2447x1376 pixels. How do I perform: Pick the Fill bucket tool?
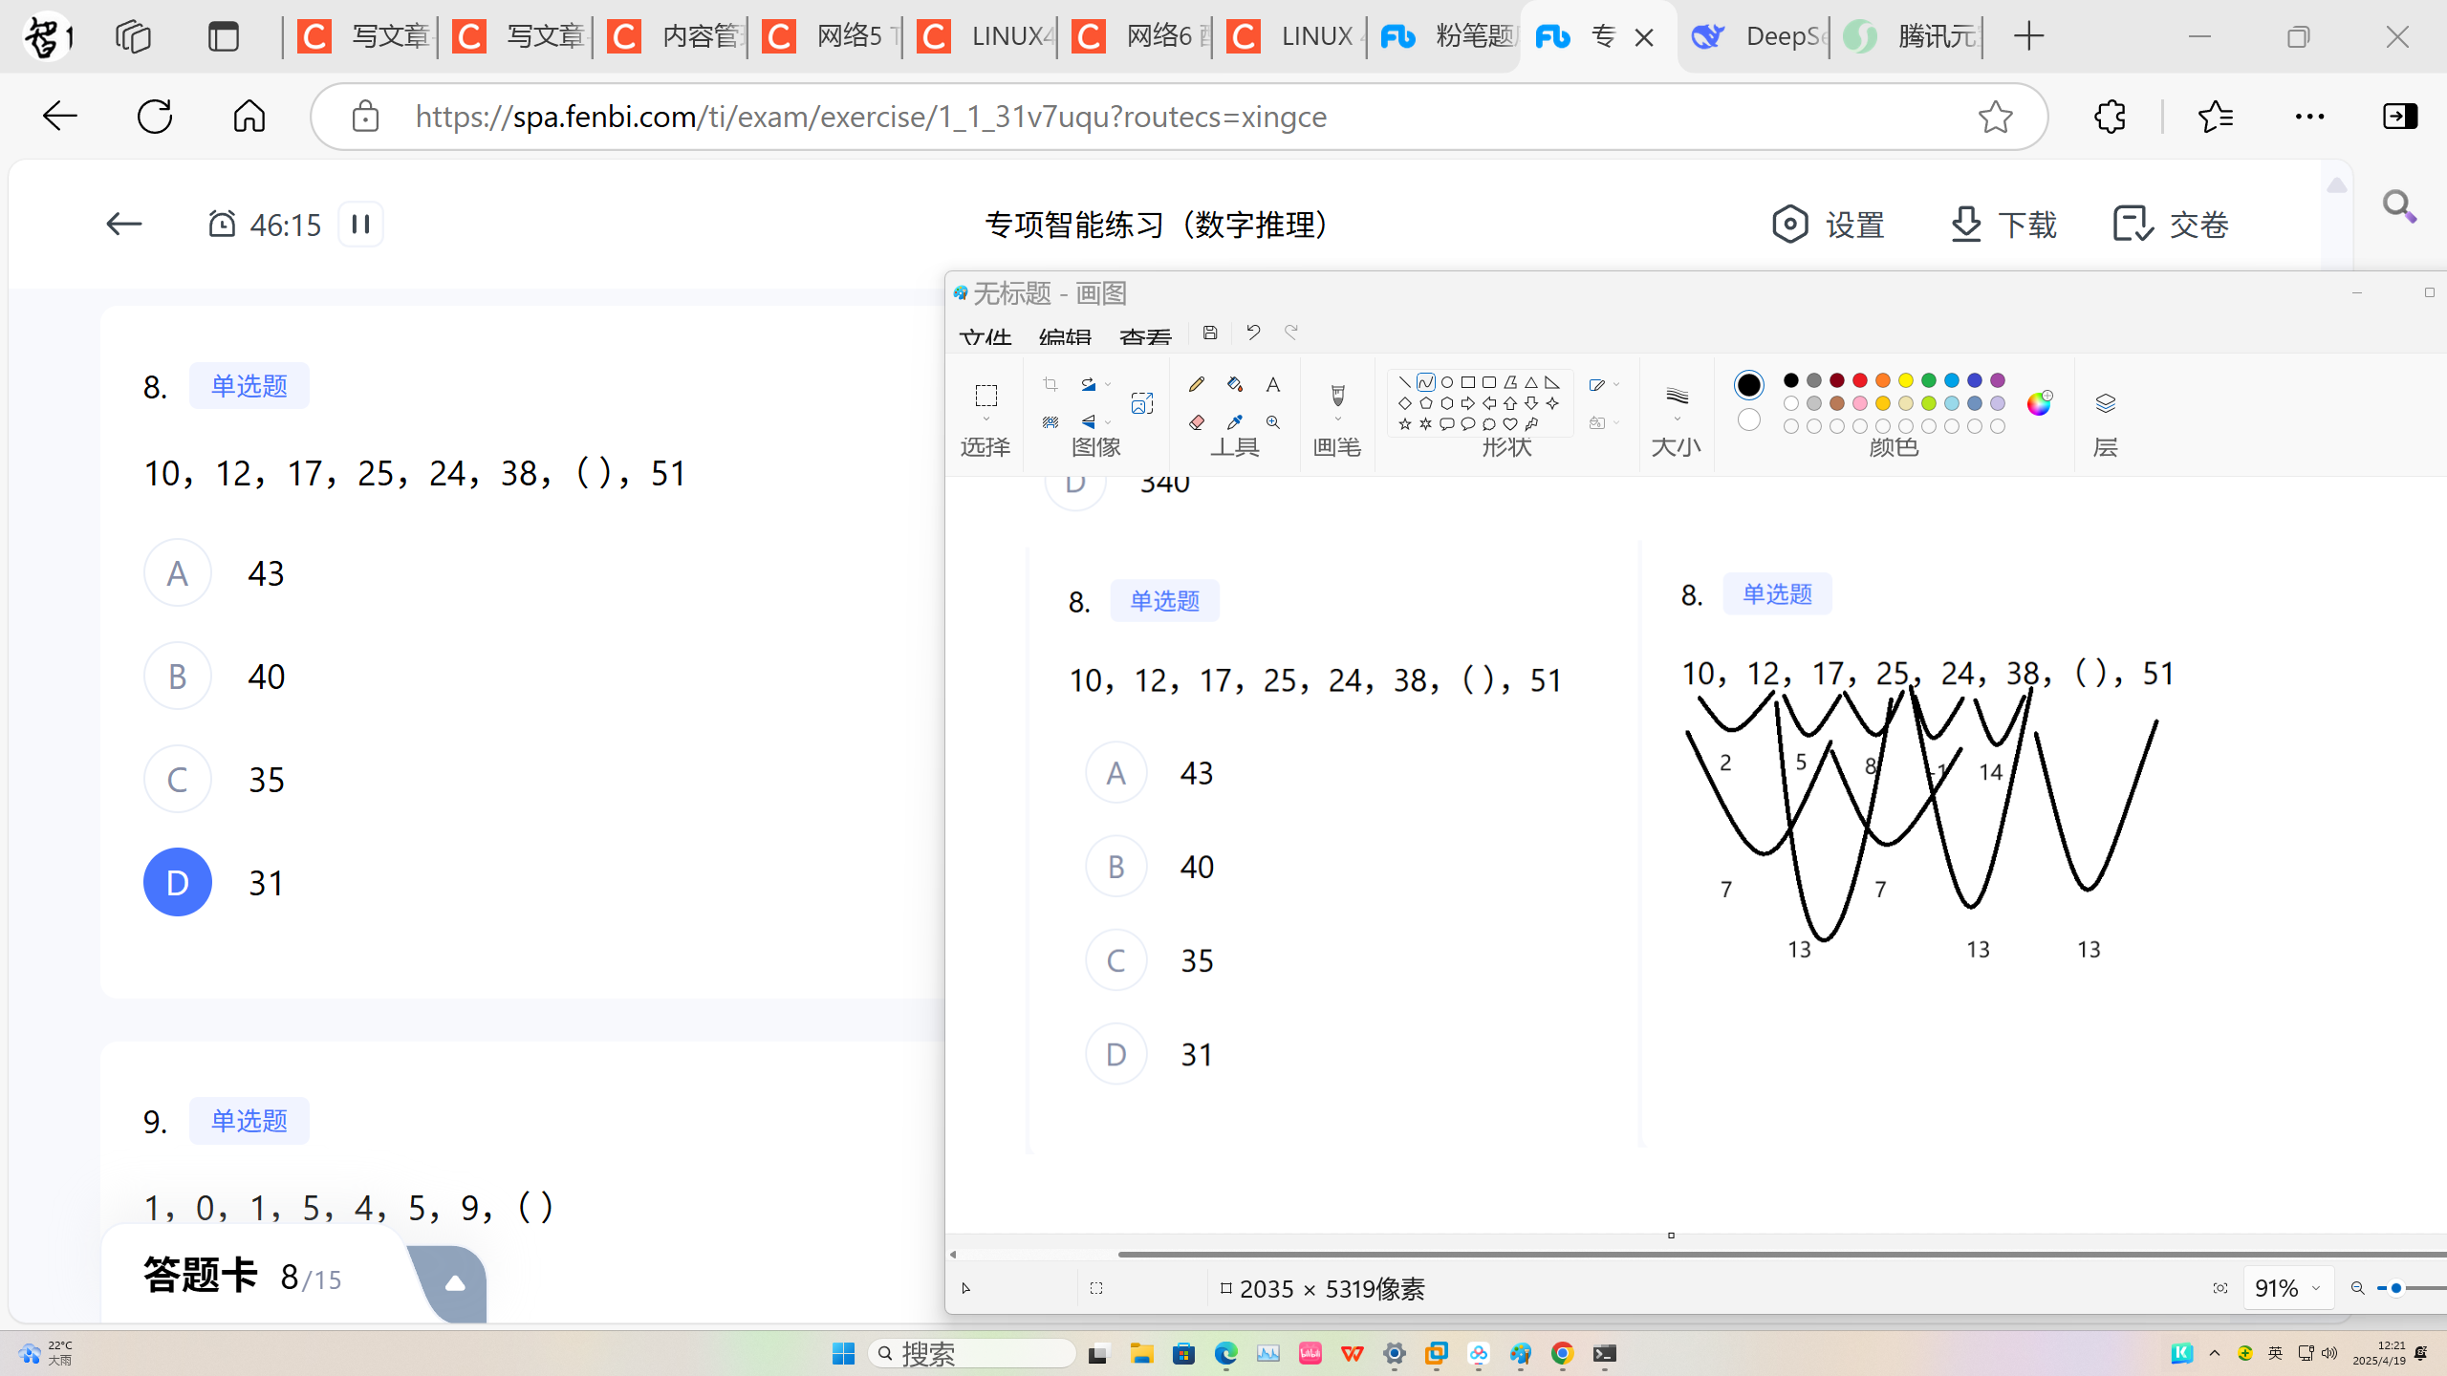coord(1235,384)
